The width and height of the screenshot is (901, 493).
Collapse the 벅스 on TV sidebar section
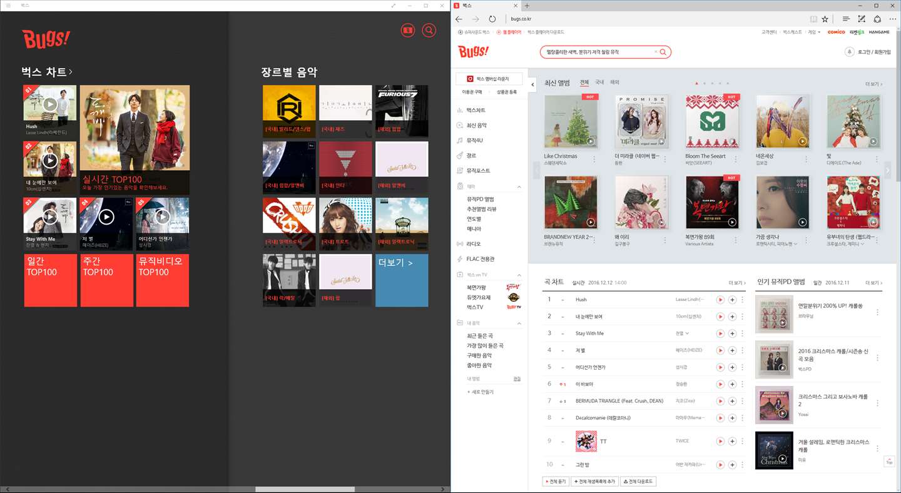(519, 275)
